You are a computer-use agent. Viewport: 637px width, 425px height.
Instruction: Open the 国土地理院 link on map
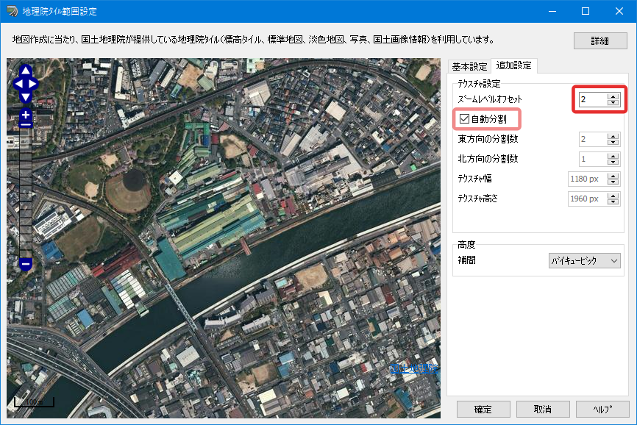point(414,368)
